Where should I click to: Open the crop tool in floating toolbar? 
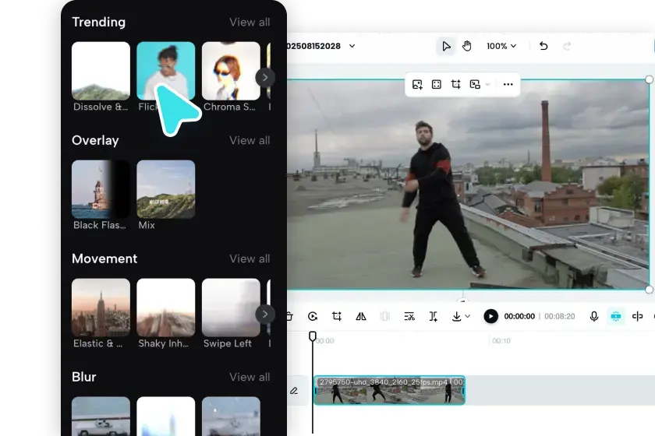click(x=455, y=85)
